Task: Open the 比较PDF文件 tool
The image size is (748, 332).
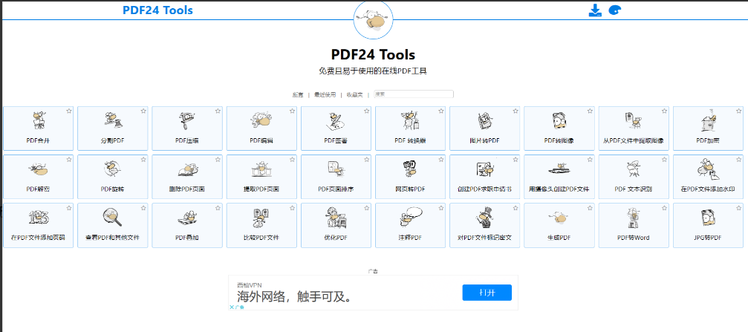Action: click(261, 225)
